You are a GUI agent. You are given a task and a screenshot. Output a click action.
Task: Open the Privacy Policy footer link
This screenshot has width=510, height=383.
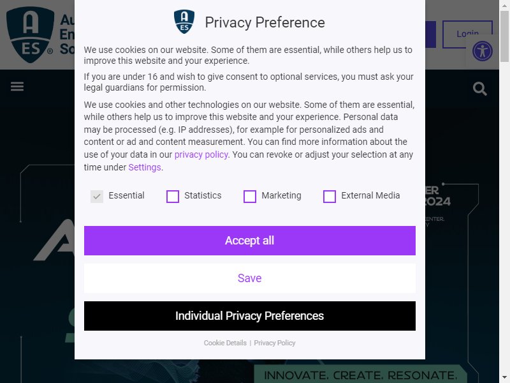275,343
